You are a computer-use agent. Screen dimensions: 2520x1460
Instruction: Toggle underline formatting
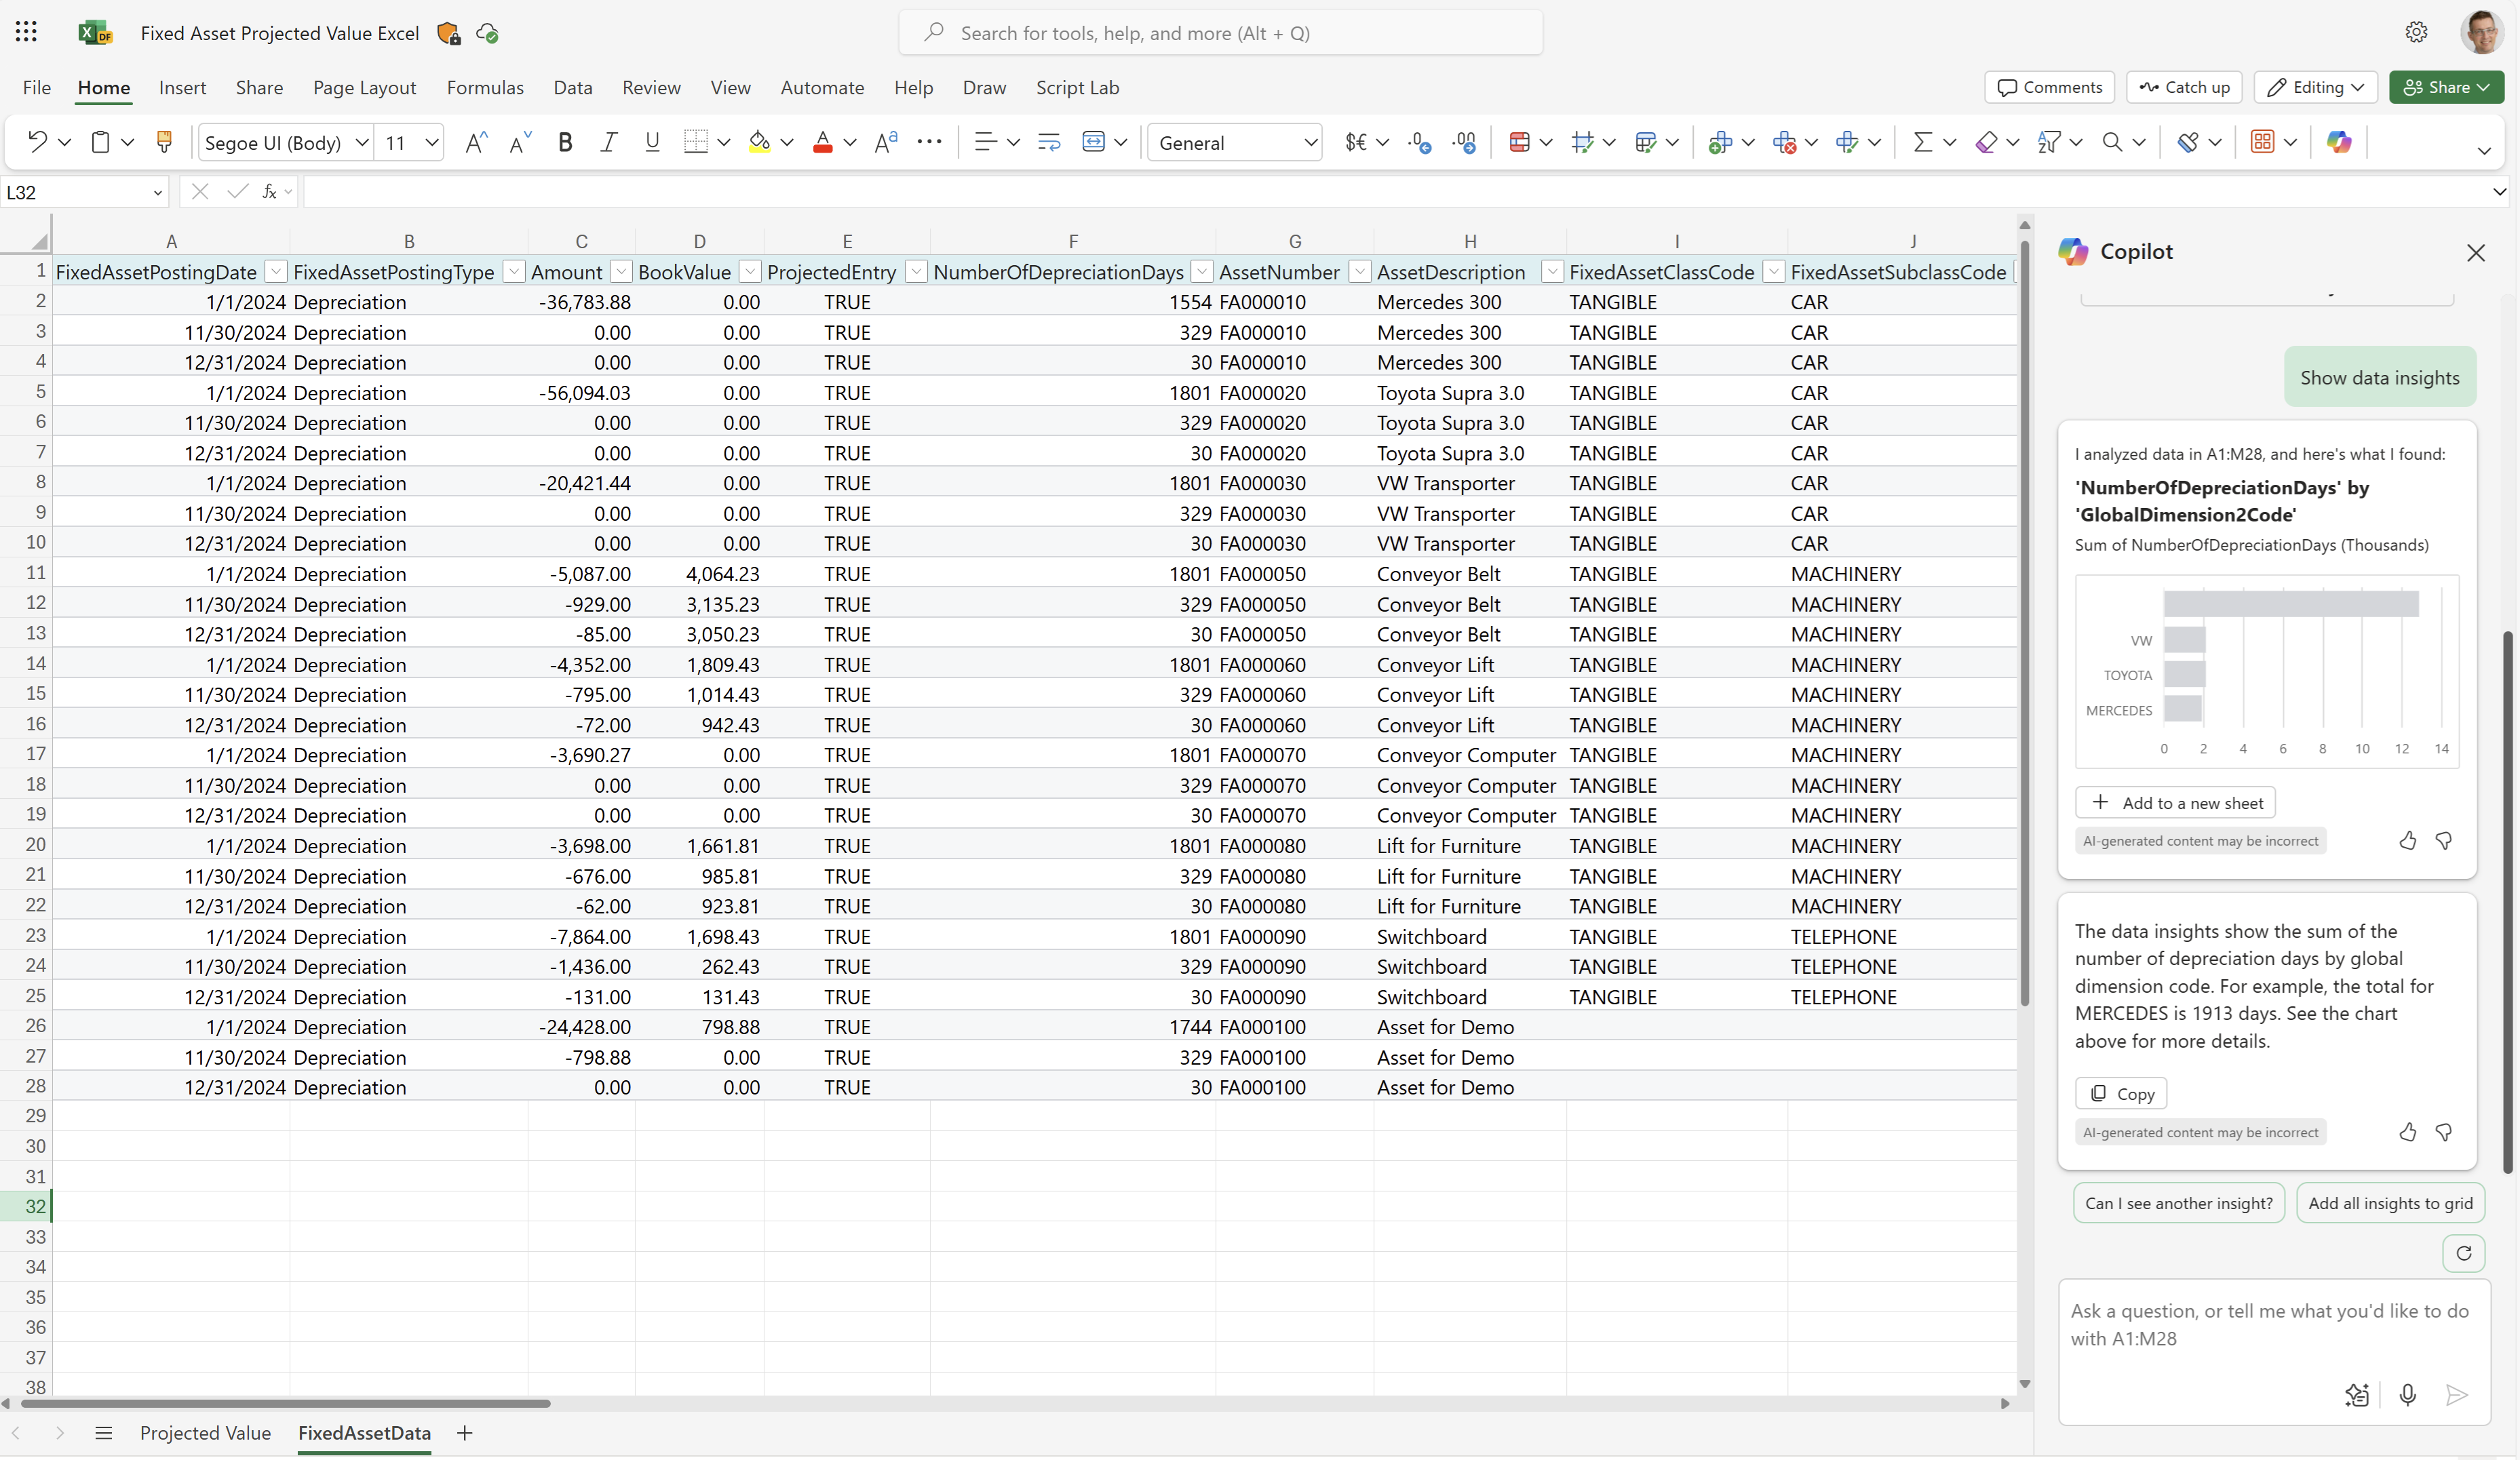click(x=652, y=141)
